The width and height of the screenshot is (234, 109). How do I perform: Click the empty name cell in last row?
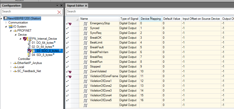tap(99, 105)
